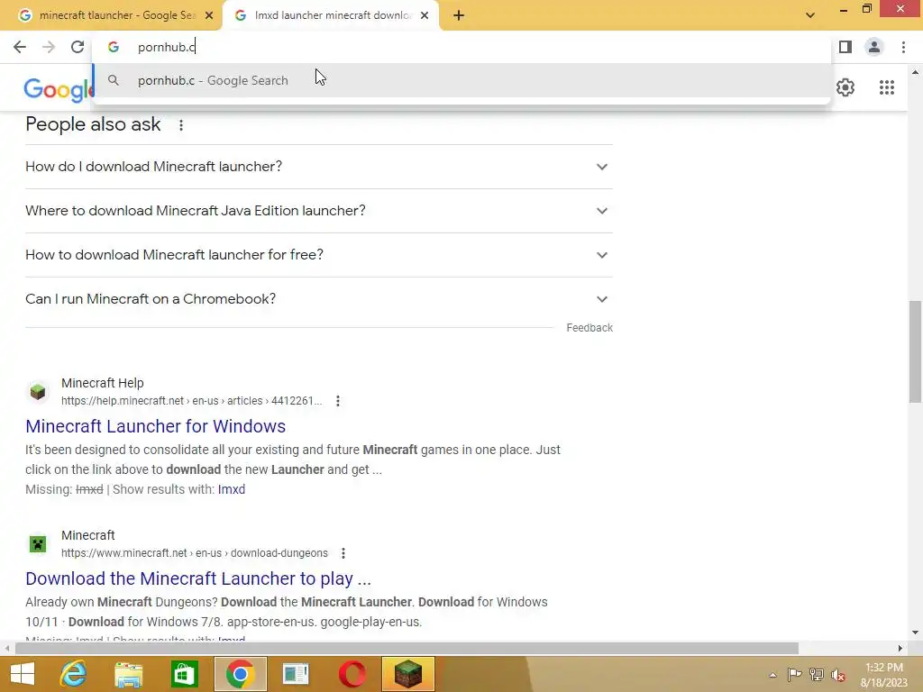Open the network tray icon

[817, 674]
